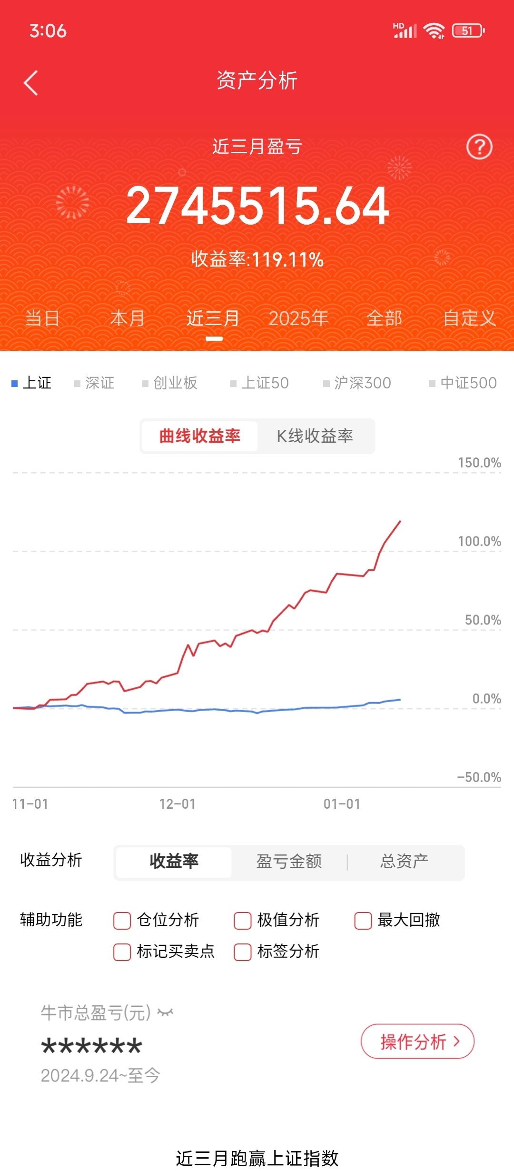The width and height of the screenshot is (514, 1171).
Task: Tap the Wi-Fi status icon
Action: click(x=434, y=31)
